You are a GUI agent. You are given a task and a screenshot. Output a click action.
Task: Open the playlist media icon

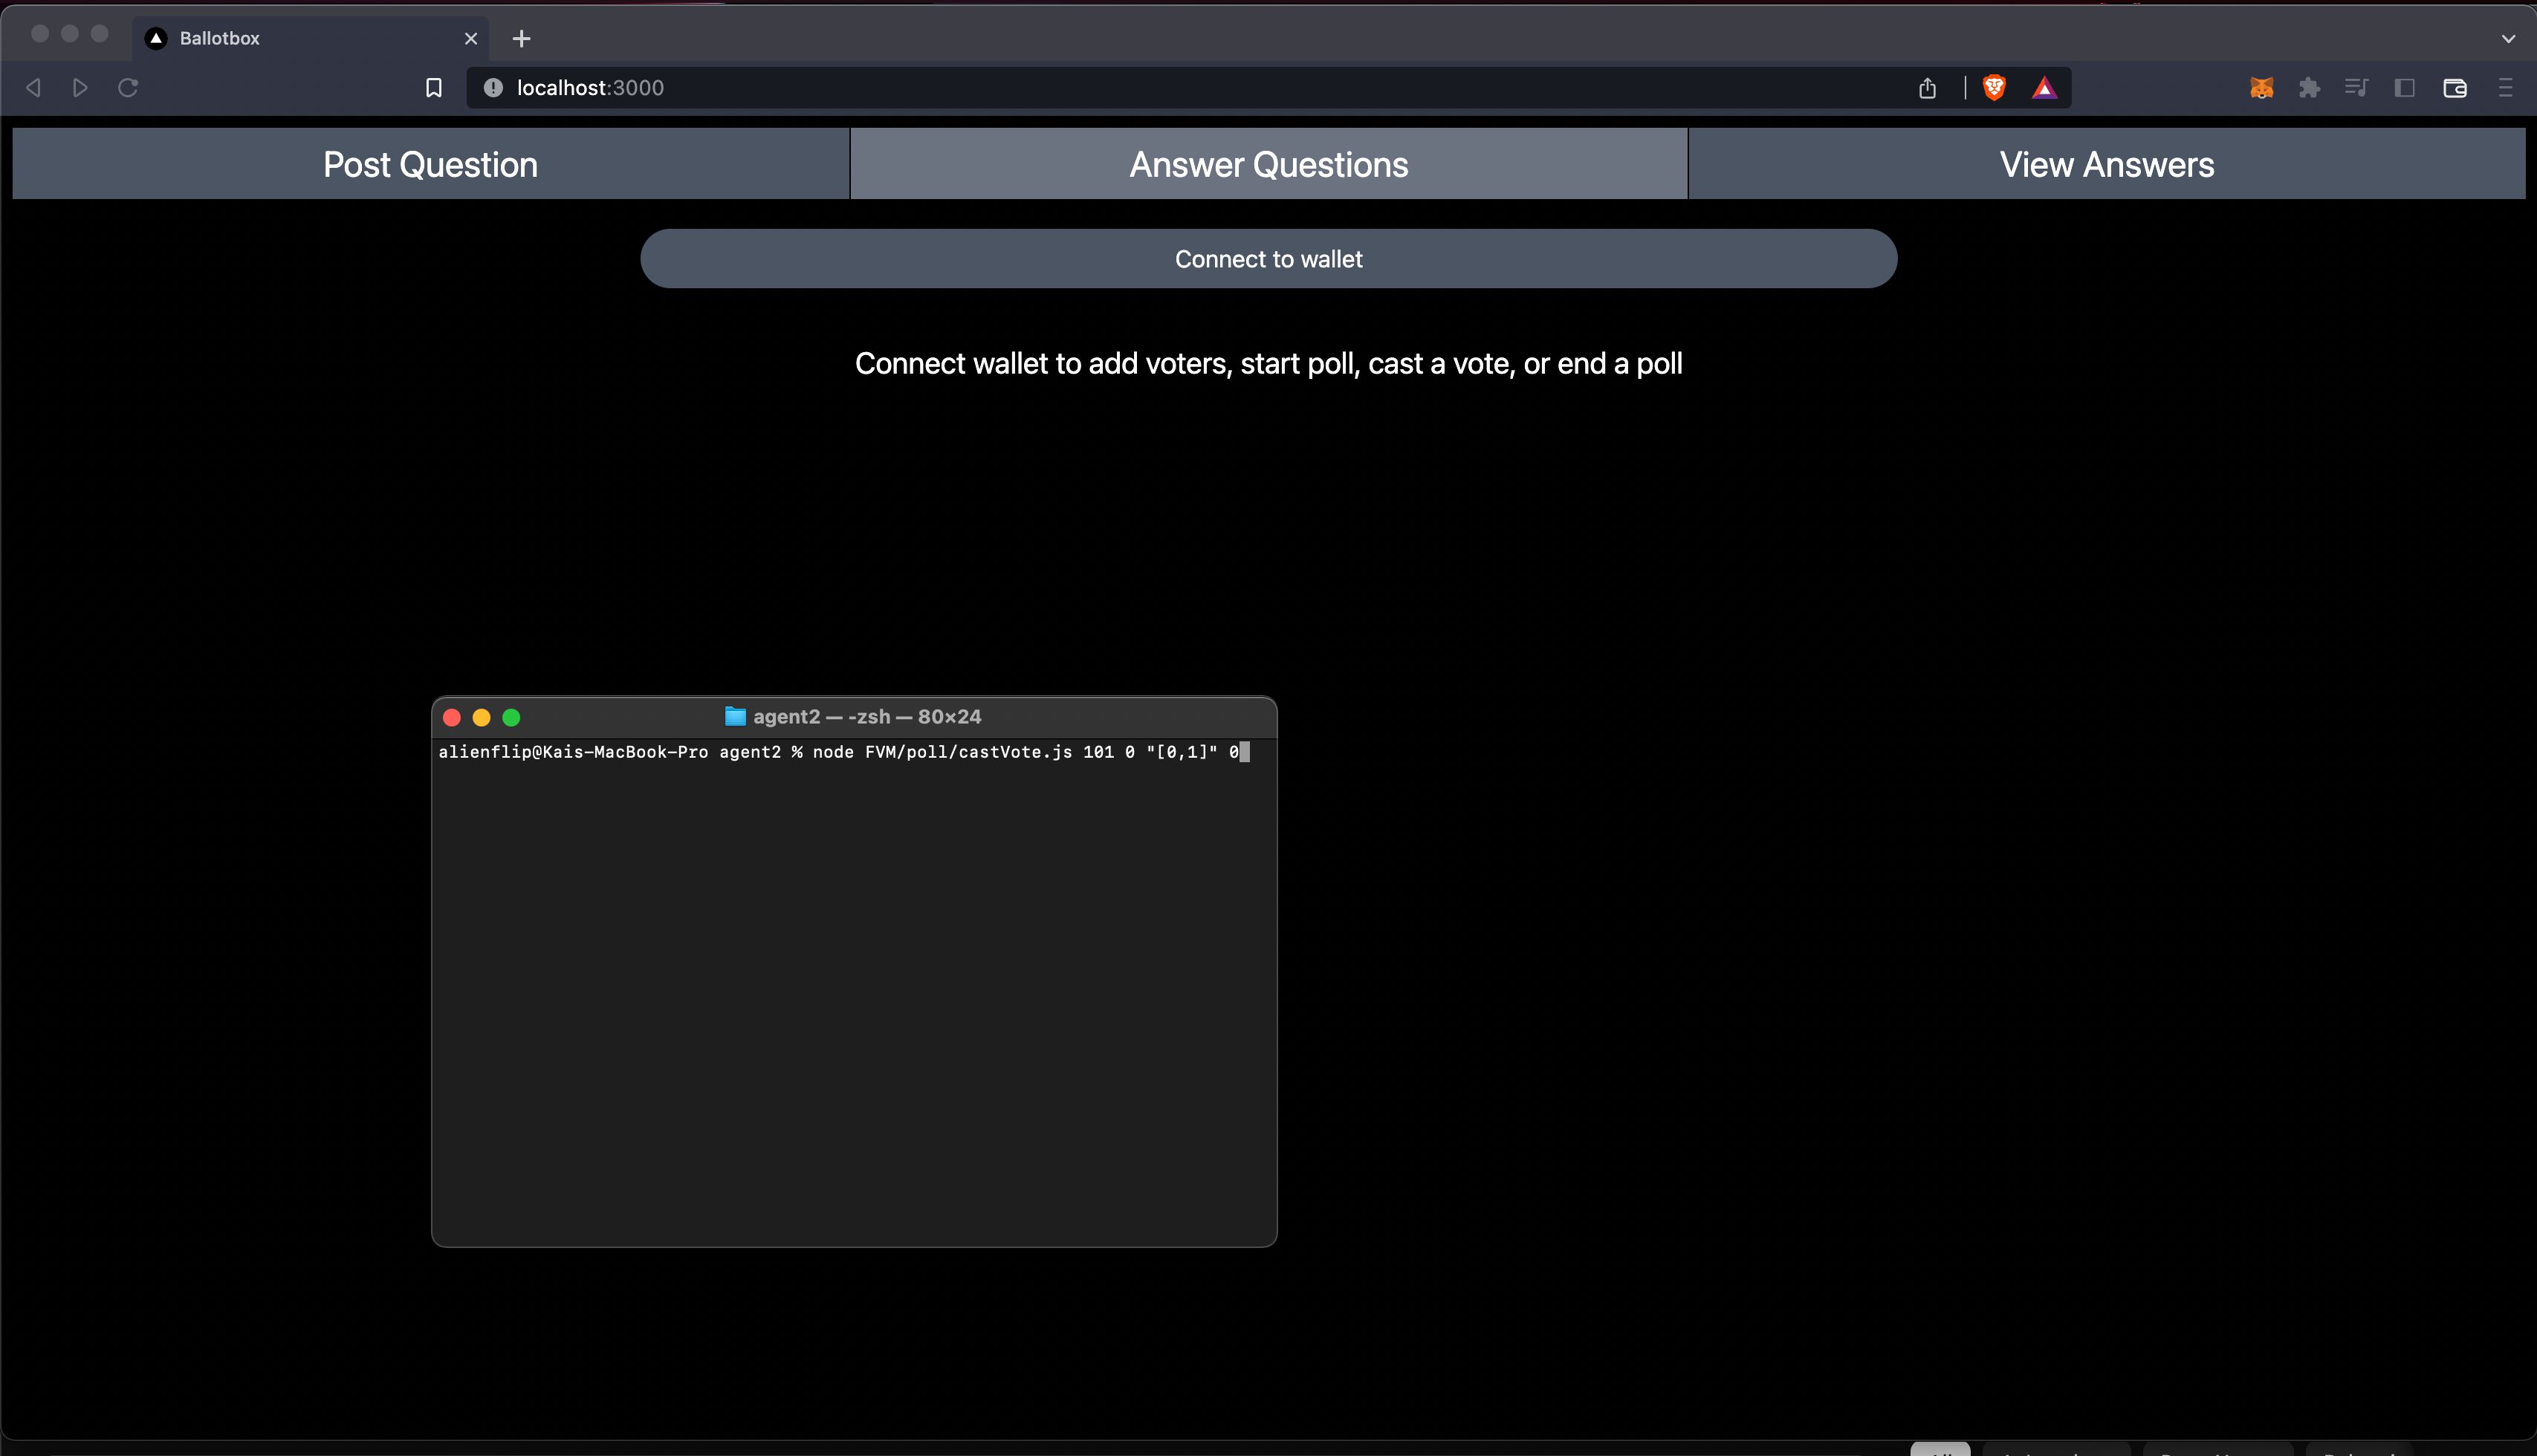[x=2356, y=88]
